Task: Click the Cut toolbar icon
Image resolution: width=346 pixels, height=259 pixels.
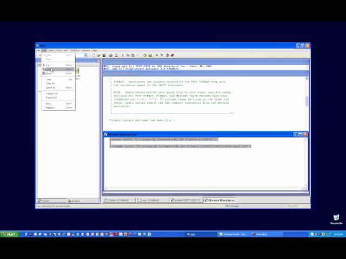Action: click(x=123, y=55)
